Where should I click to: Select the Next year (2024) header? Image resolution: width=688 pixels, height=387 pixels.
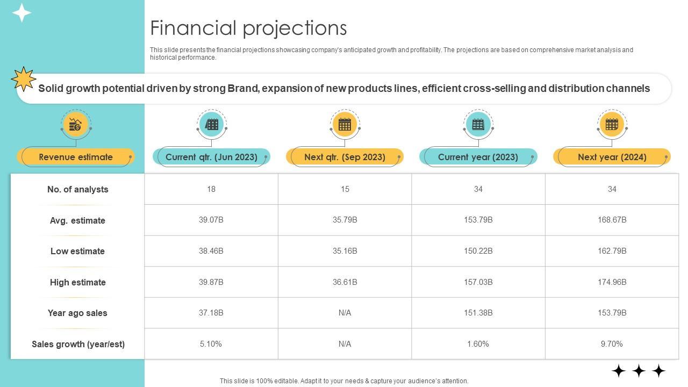click(612, 157)
